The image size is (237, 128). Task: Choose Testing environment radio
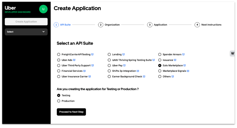[x=59, y=95]
